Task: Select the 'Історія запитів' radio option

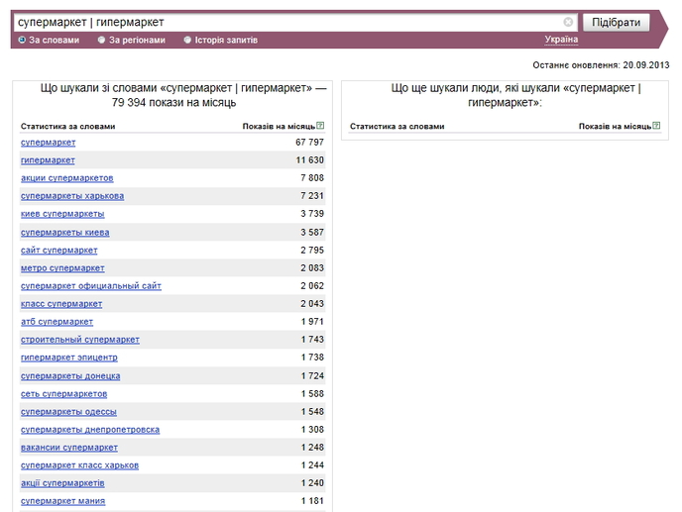Action: [187, 40]
